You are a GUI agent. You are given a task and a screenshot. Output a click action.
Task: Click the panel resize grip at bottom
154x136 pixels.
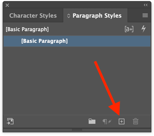tap(77, 130)
